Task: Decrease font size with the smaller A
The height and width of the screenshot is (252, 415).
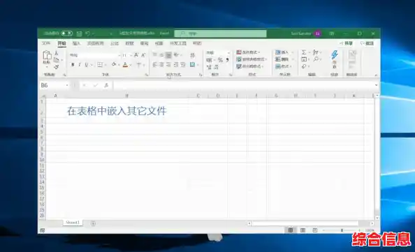Action: (x=143, y=55)
